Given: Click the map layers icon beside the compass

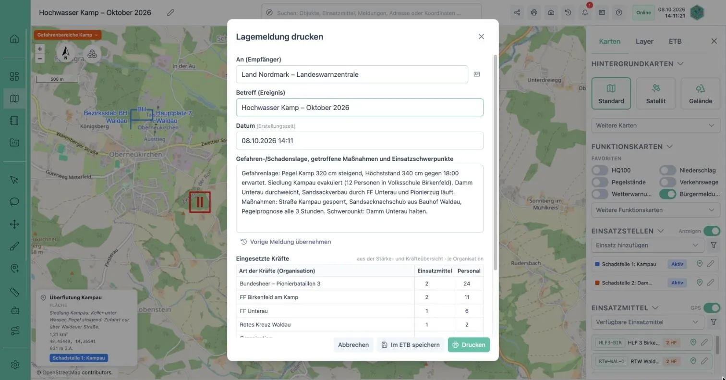Looking at the screenshot, I should coord(92,54).
